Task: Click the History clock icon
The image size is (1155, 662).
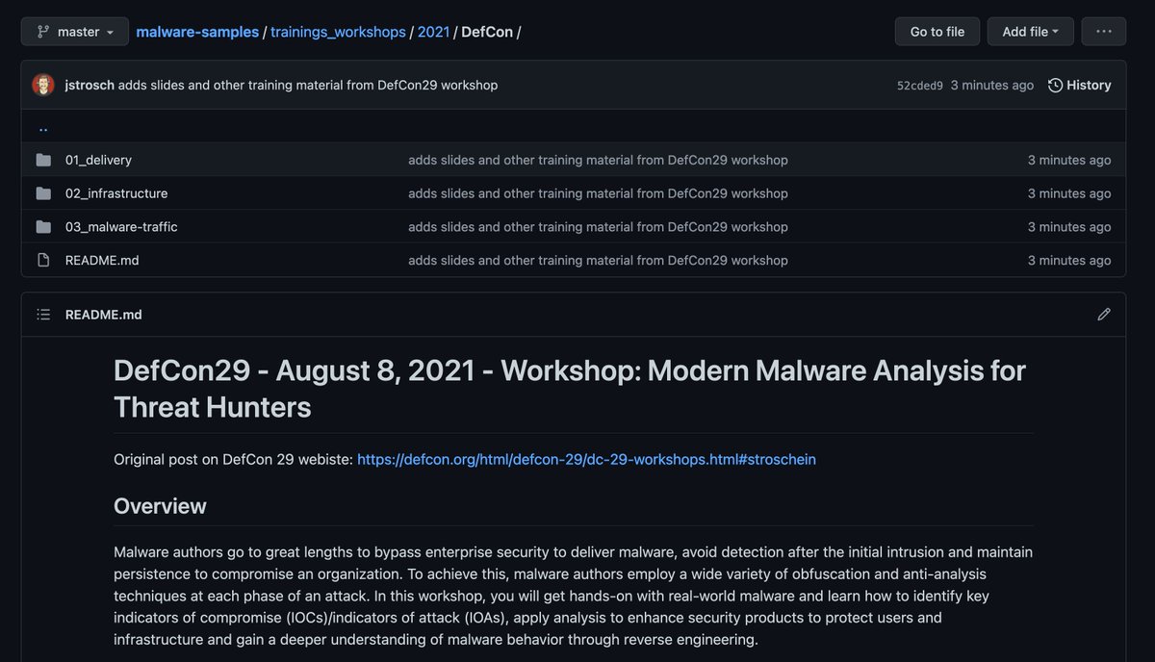Action: click(1055, 85)
